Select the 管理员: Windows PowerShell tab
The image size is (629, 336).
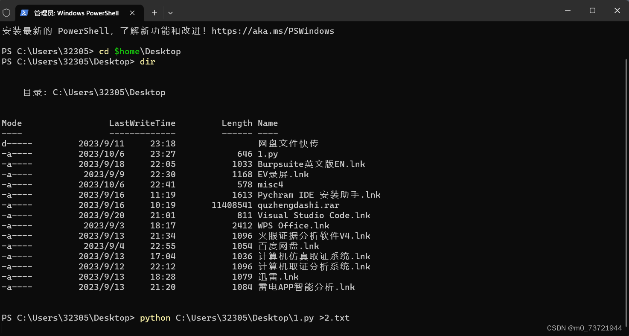(77, 13)
